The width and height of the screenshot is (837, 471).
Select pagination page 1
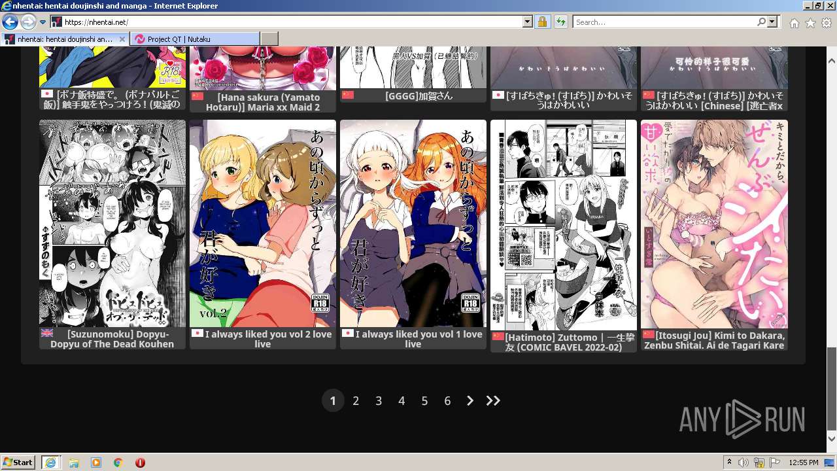[x=333, y=401]
